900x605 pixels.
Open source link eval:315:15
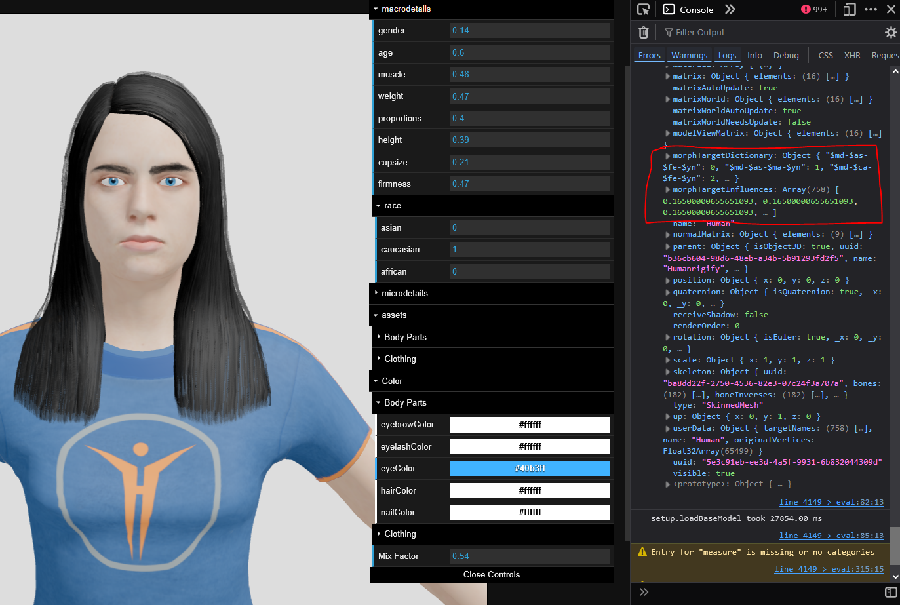[x=829, y=569]
